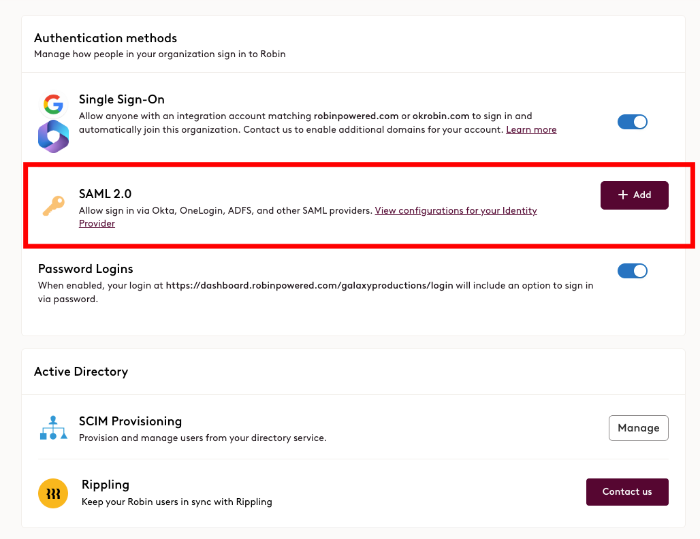
Task: Click the SCIM Provisioning title
Action: click(x=130, y=421)
